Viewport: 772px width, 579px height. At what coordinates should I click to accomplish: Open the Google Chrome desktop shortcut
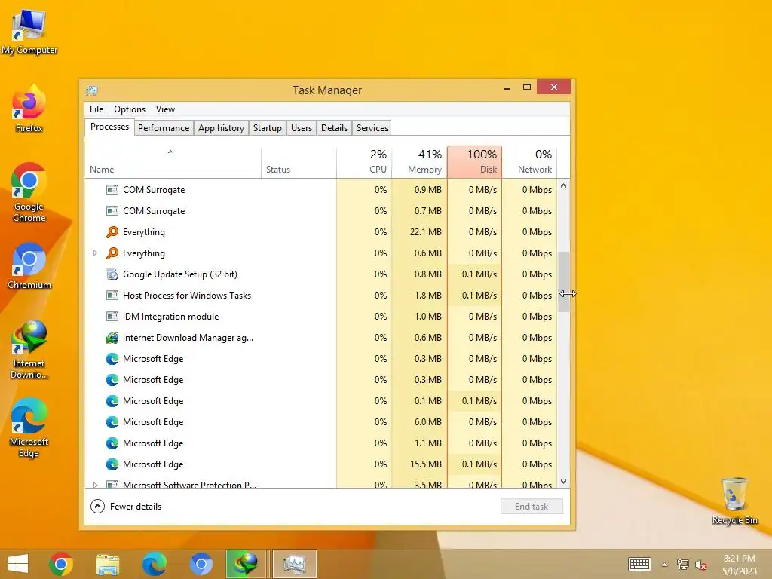click(x=29, y=192)
